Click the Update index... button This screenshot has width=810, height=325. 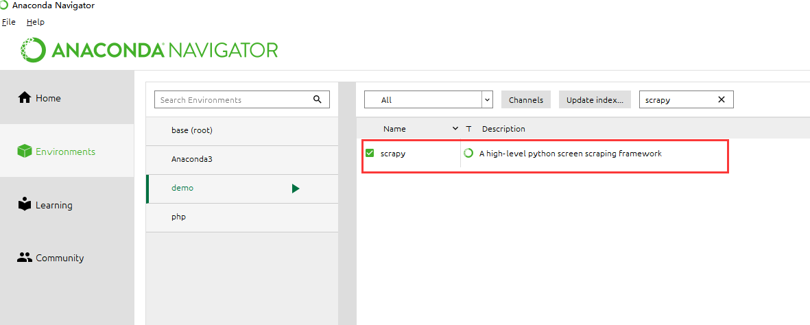point(595,99)
